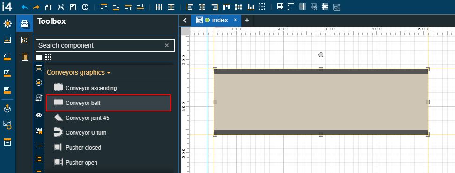
Task: Open the Toolbox toolbox-case icon
Action: (25, 24)
